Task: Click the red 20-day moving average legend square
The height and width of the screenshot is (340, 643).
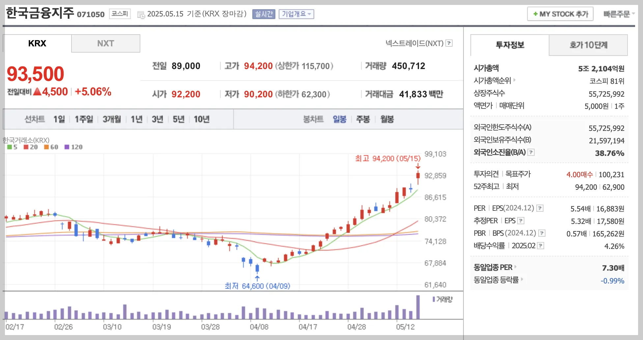Action: pyautogui.click(x=26, y=147)
